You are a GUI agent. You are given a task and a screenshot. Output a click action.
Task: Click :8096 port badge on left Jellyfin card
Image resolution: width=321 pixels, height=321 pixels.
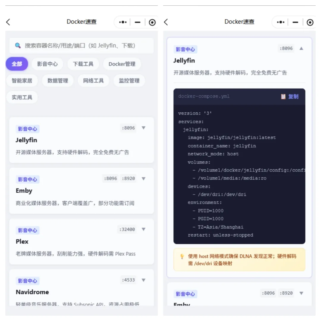(x=128, y=128)
